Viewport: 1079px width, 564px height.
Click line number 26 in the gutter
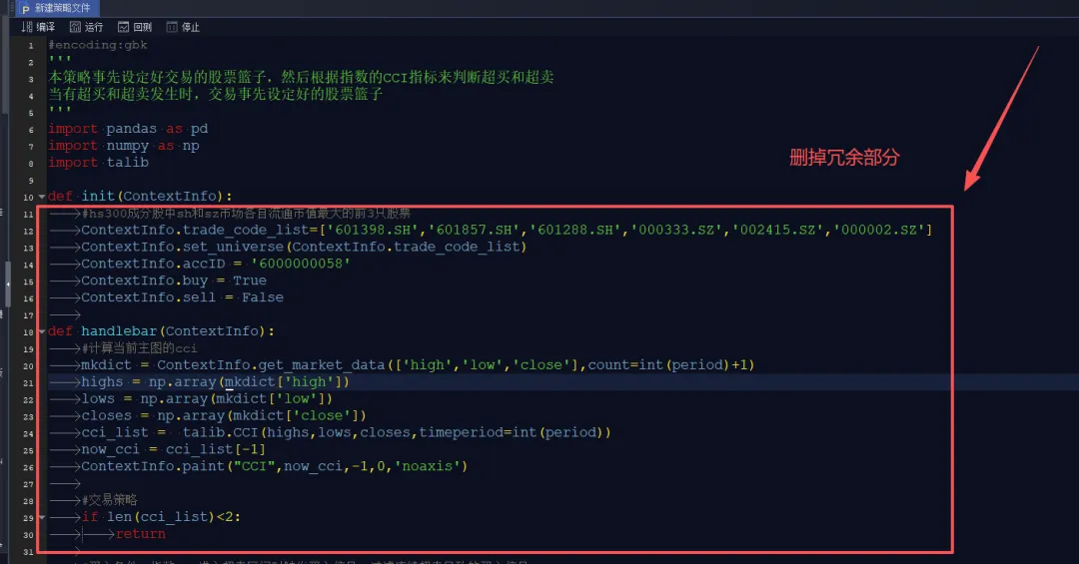click(x=28, y=467)
